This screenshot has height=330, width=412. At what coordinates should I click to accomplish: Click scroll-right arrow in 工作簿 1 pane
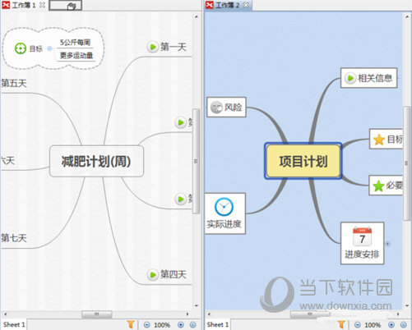(187, 314)
